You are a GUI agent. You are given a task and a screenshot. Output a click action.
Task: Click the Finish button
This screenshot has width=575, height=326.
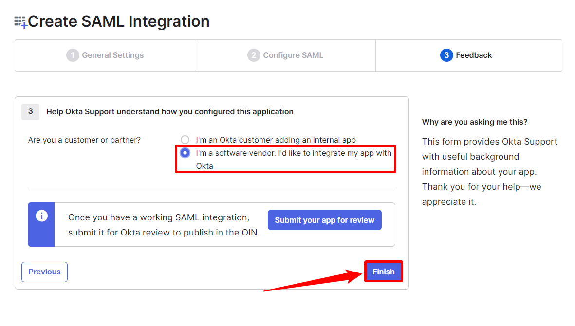tap(383, 272)
